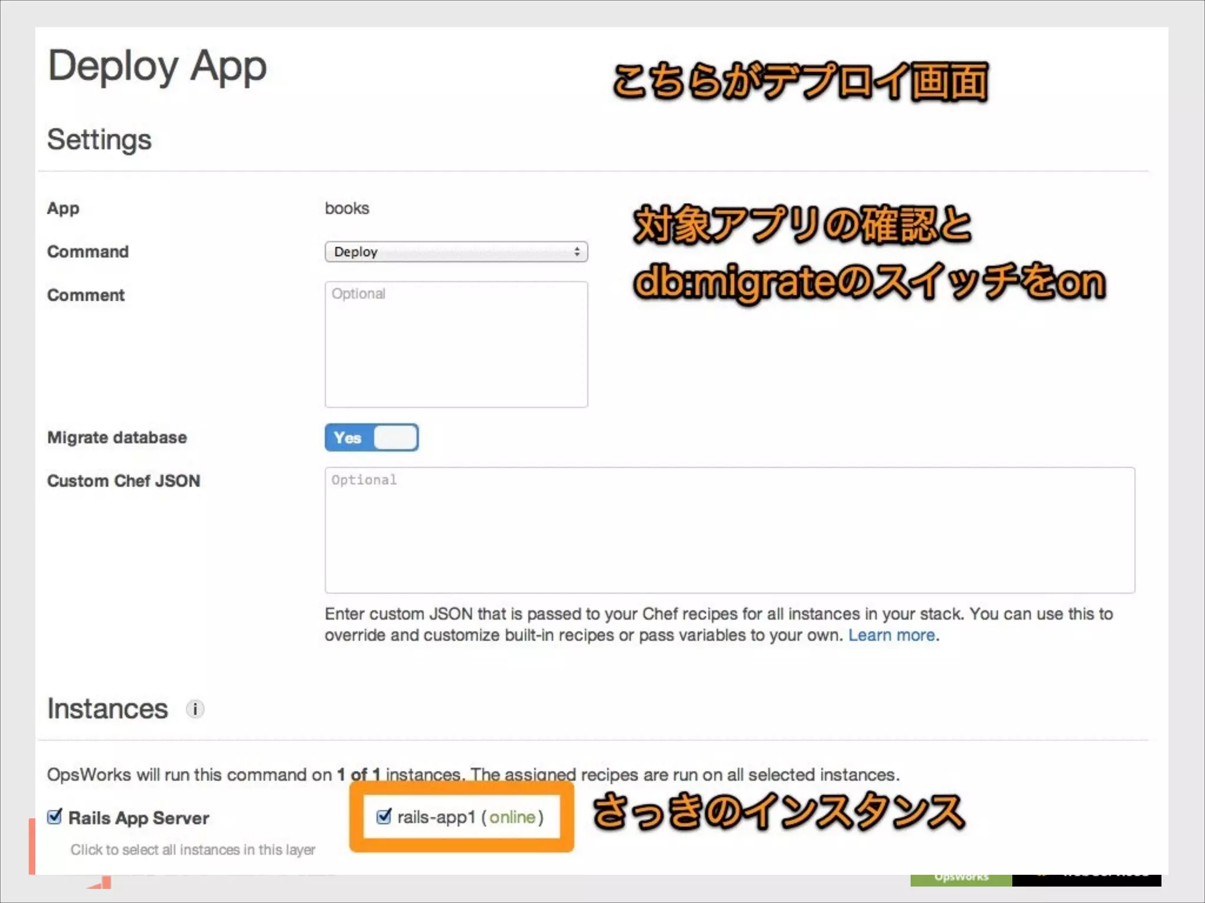Viewport: 1205px width, 903px height.
Task: Open the Learn more link
Action: point(891,636)
